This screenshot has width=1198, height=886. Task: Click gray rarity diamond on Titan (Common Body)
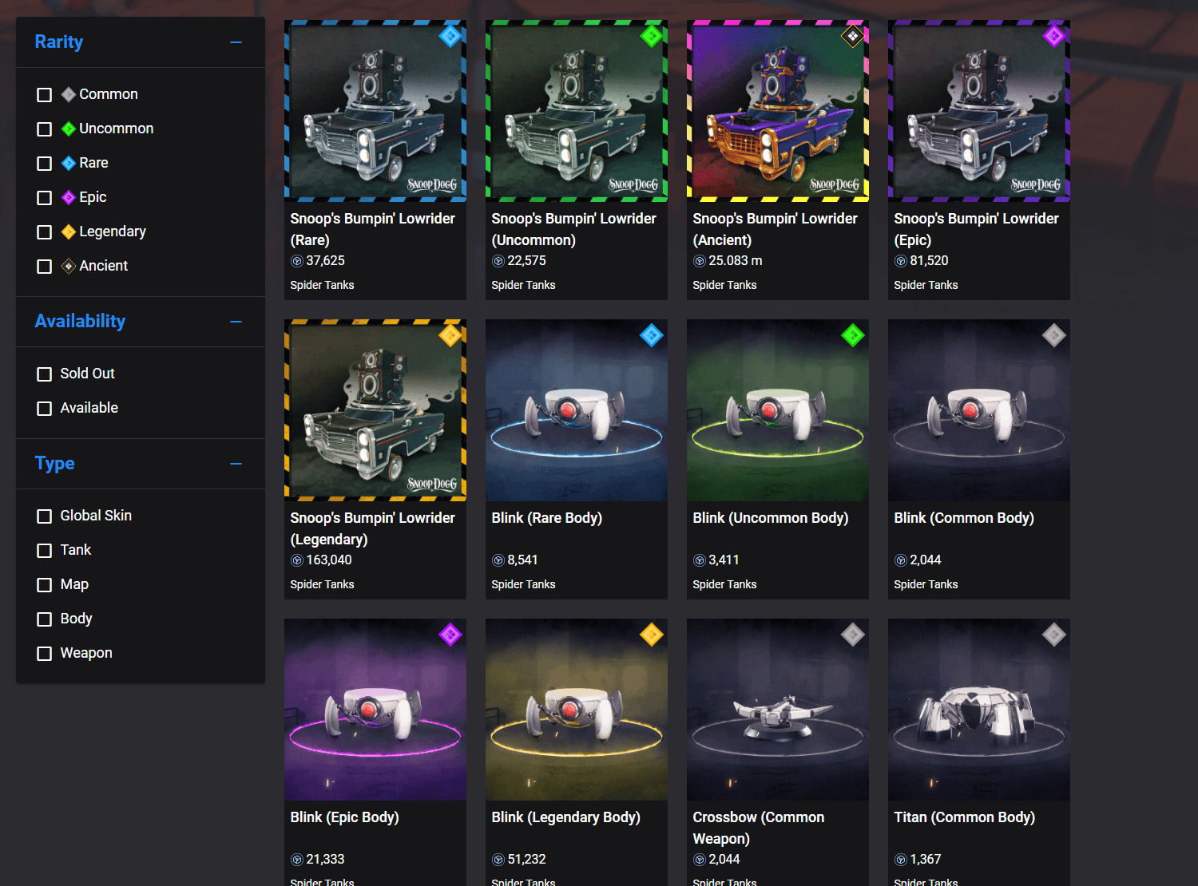tap(1054, 635)
